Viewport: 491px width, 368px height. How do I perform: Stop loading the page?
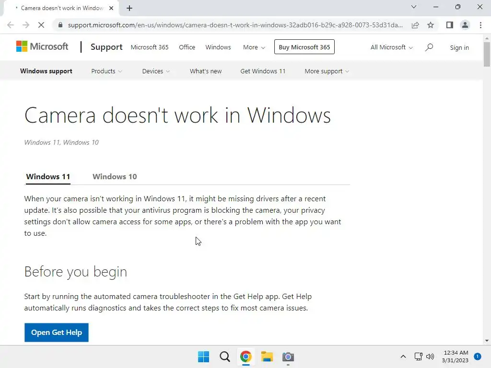click(41, 25)
